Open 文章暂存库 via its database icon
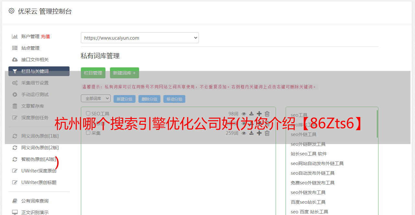This screenshot has width=415, height=215. 15,106
